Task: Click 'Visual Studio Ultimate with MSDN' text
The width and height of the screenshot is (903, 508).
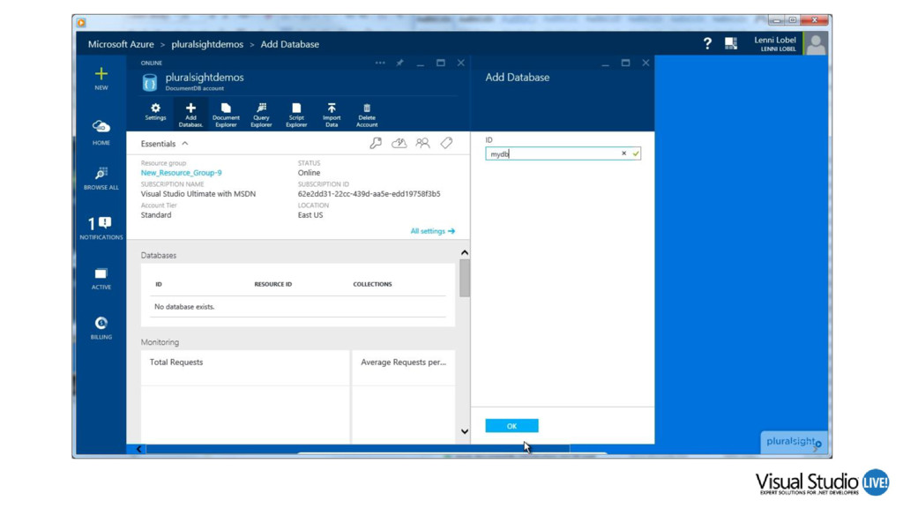Action: [x=198, y=194]
